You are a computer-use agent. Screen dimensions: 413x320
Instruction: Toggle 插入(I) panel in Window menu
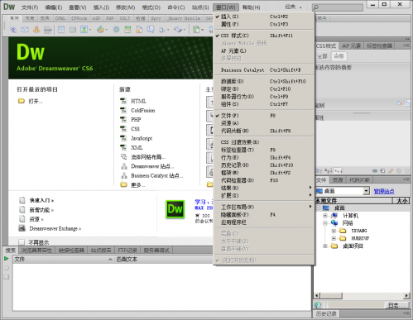(x=263, y=17)
